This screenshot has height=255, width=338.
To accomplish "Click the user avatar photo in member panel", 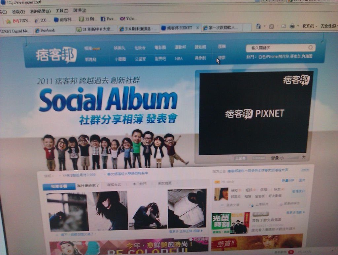I will coord(221,194).
